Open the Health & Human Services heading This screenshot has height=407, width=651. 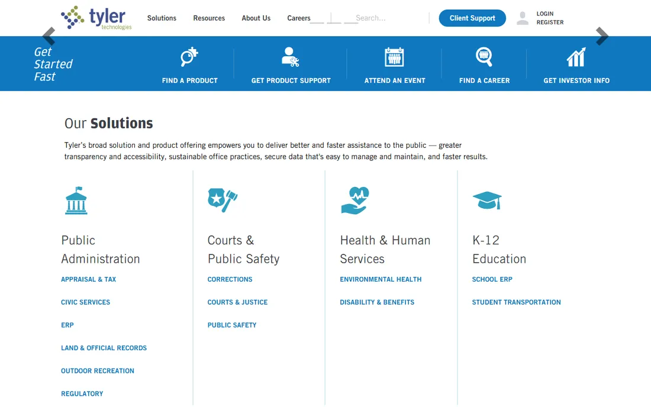click(x=385, y=249)
